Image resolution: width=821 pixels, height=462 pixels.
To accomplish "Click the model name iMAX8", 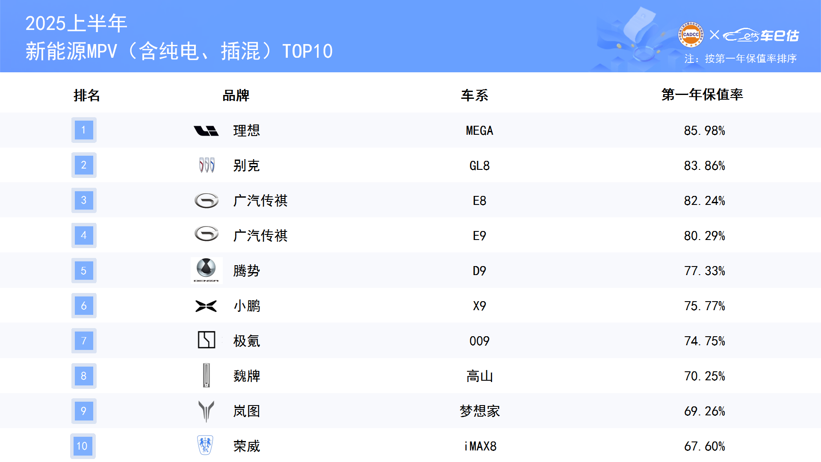I will point(480,446).
